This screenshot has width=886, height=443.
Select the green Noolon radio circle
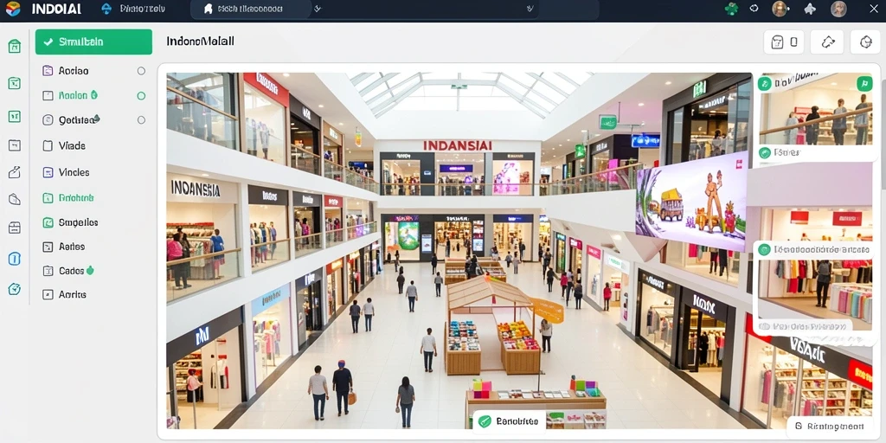click(x=141, y=95)
